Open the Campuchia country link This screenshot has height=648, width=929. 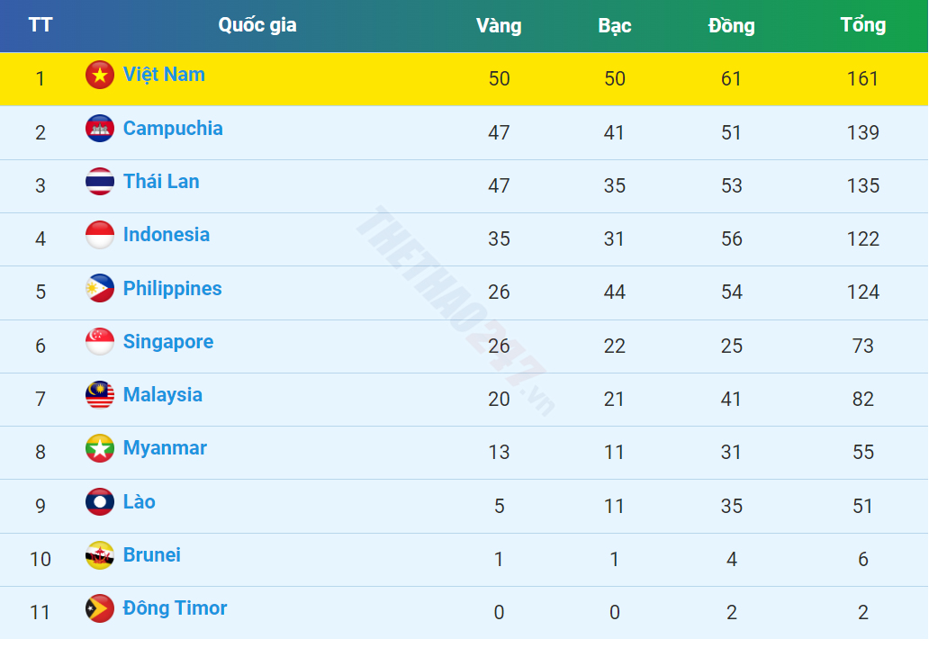pos(173,129)
